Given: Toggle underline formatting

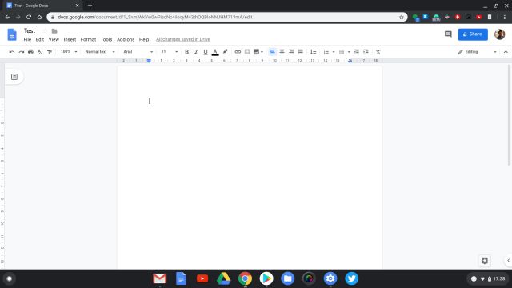Looking at the screenshot, I should coord(206,52).
